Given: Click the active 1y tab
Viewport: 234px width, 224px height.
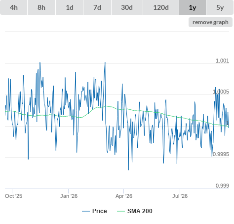Looking at the screenshot, I should [193, 7].
